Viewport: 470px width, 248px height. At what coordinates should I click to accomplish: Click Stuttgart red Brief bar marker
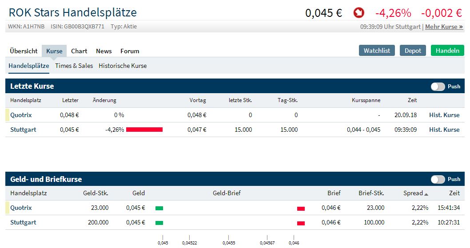(301, 223)
